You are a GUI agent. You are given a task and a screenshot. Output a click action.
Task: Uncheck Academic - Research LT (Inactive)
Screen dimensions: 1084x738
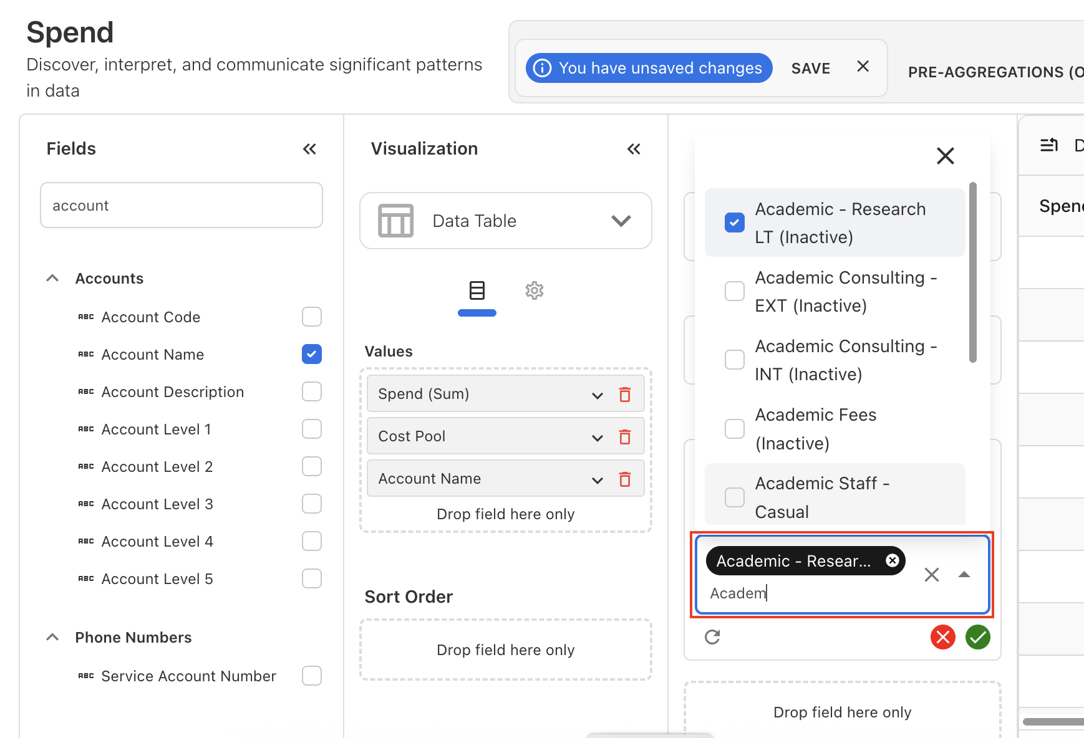pos(734,223)
